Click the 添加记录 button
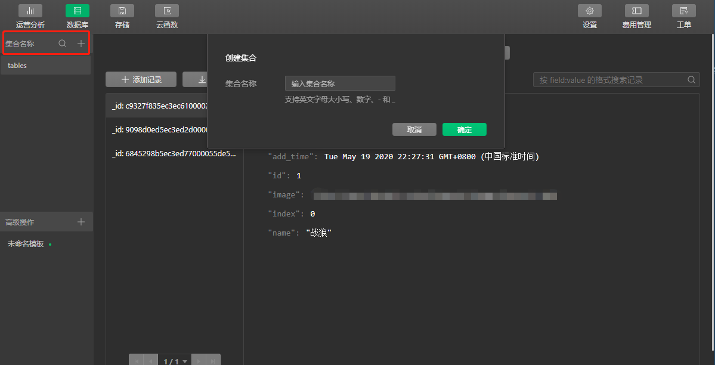The image size is (715, 365). point(141,79)
